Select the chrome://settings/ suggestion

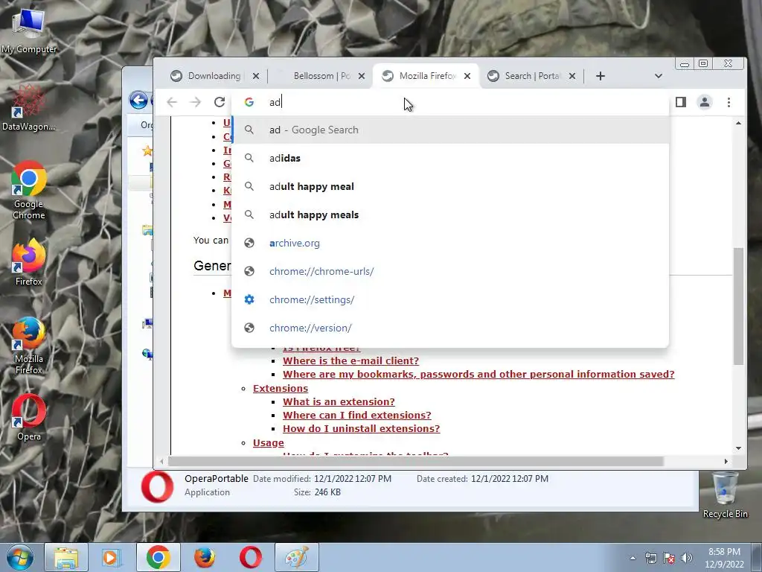[x=450, y=299]
